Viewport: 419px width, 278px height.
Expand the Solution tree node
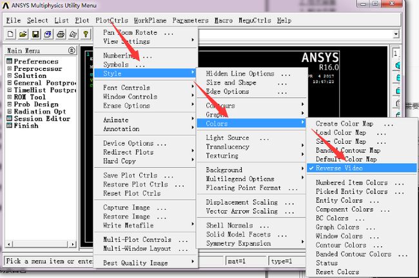[x=10, y=75]
